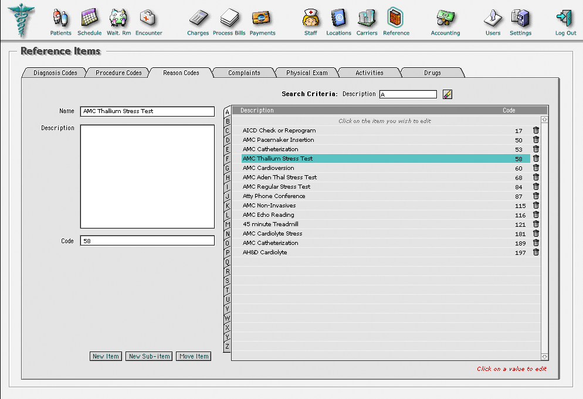Filter list by letter Z tab

click(227, 347)
